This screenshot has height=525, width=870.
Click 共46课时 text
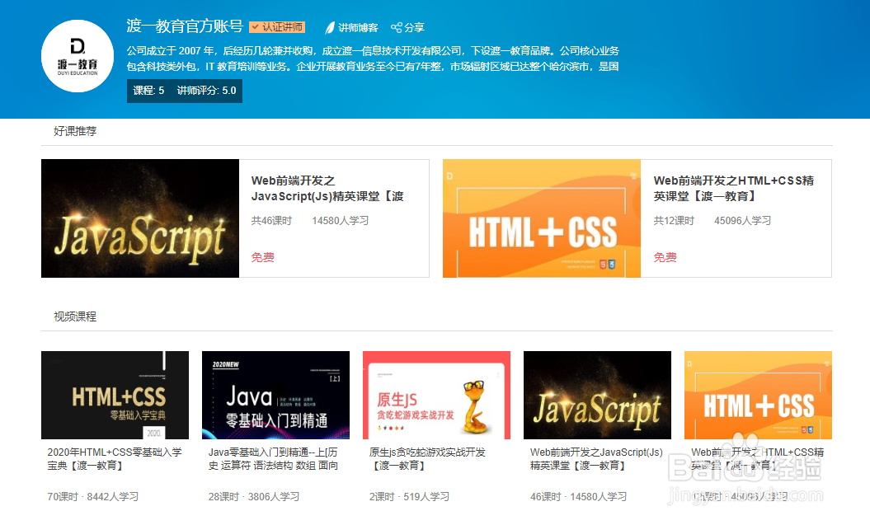tap(271, 221)
